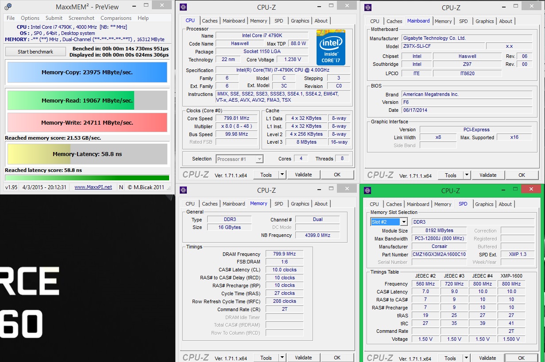Close the SPD CPU-Z window with red X

tap(531, 189)
